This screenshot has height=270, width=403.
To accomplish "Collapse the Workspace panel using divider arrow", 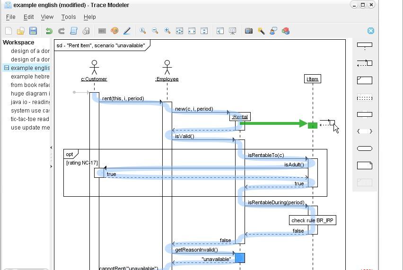I will click(51, 148).
